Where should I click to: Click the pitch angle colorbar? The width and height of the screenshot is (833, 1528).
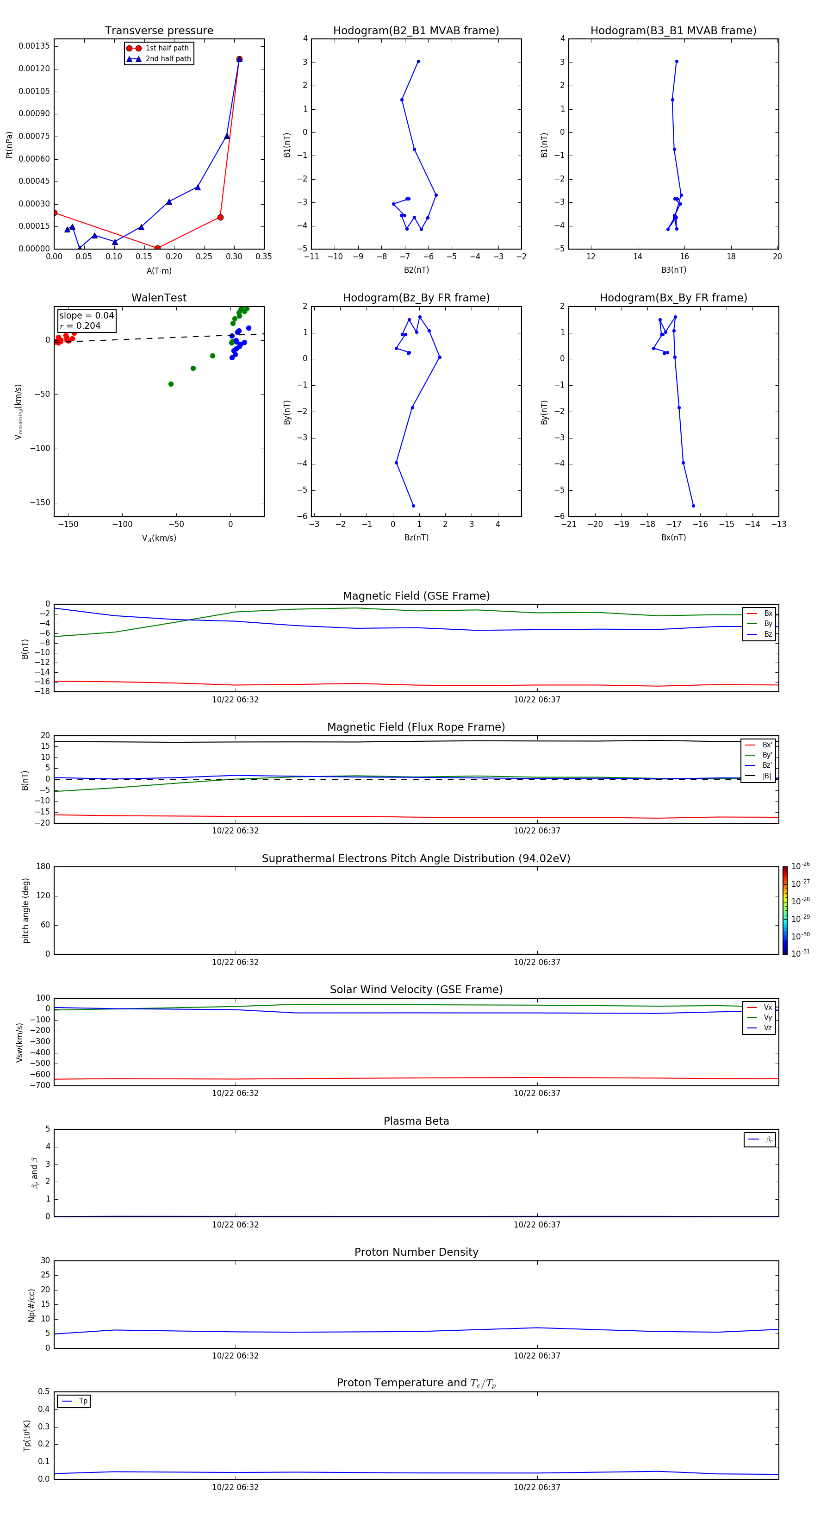click(785, 910)
